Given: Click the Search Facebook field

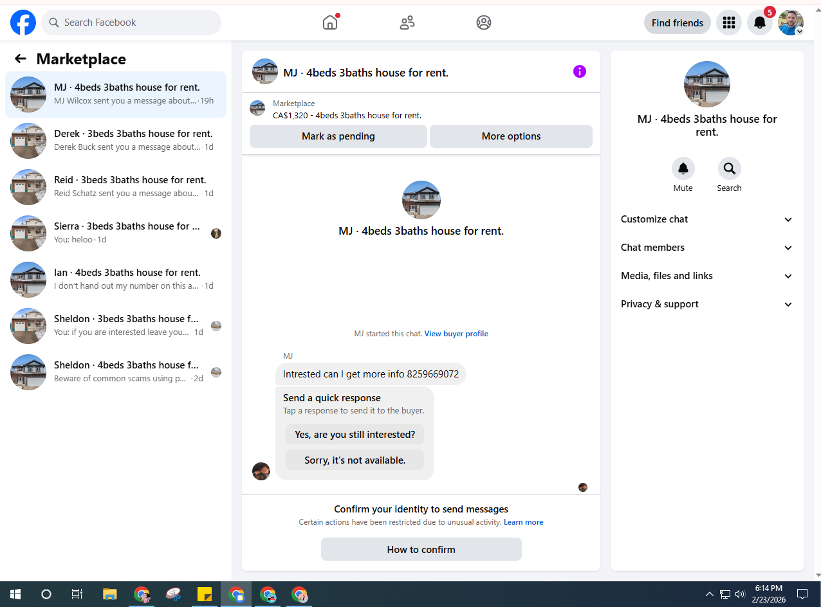Looking at the screenshot, I should (131, 23).
